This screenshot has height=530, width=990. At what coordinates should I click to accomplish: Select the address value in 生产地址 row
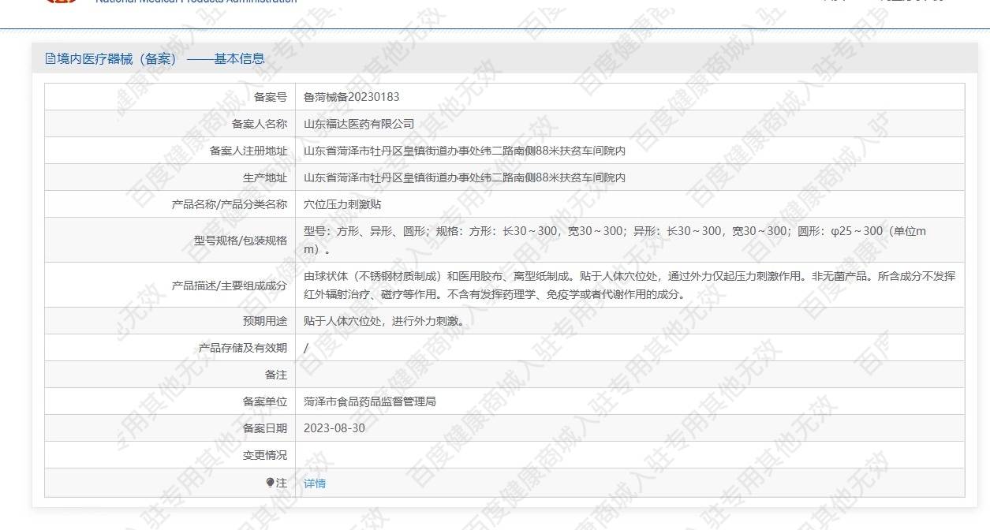pos(465,177)
